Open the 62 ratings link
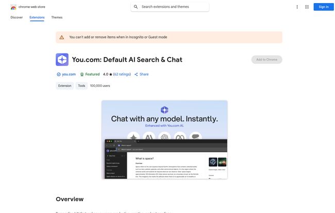The height and width of the screenshot is (213, 335). coord(122,74)
